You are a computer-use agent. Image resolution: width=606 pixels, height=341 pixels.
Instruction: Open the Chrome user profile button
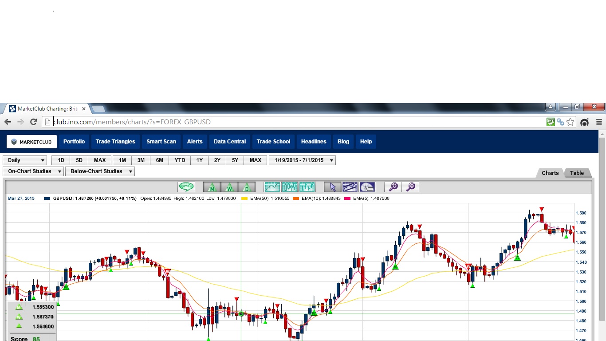(x=550, y=107)
